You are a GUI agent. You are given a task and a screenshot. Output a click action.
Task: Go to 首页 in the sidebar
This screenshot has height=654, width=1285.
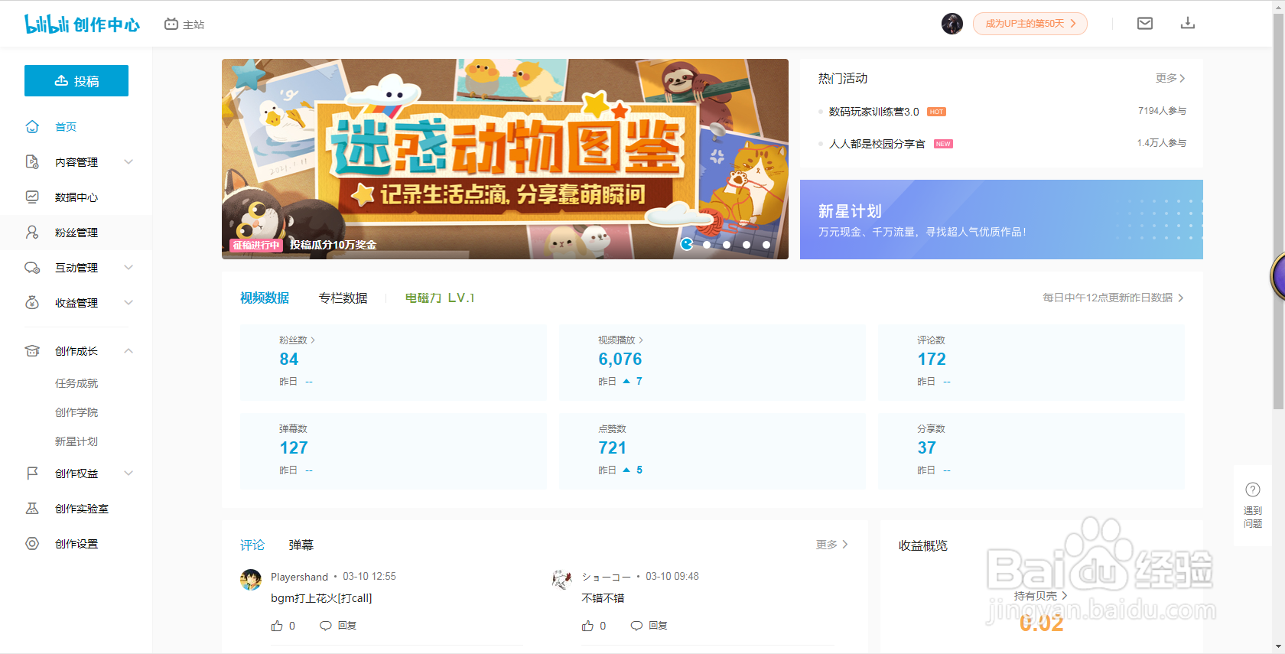click(x=66, y=127)
